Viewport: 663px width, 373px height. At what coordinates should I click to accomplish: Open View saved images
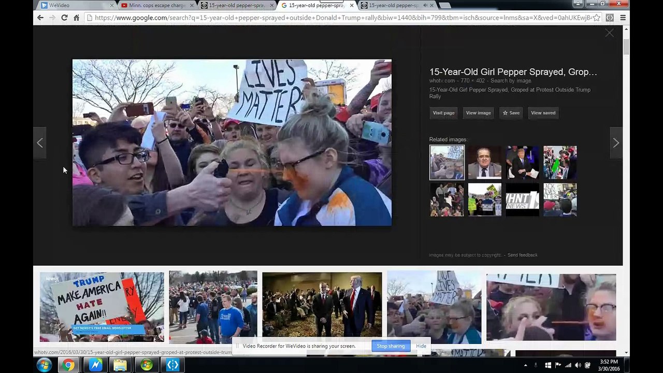(543, 113)
